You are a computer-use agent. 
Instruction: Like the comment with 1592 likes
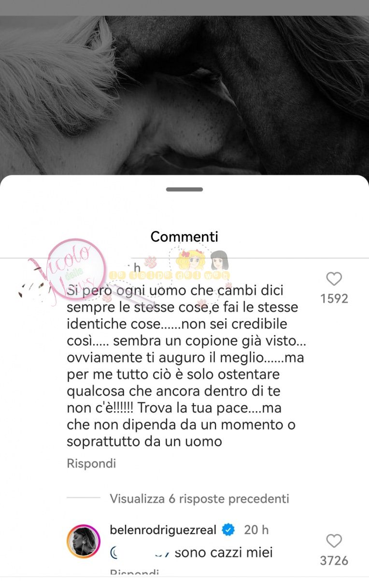click(334, 279)
